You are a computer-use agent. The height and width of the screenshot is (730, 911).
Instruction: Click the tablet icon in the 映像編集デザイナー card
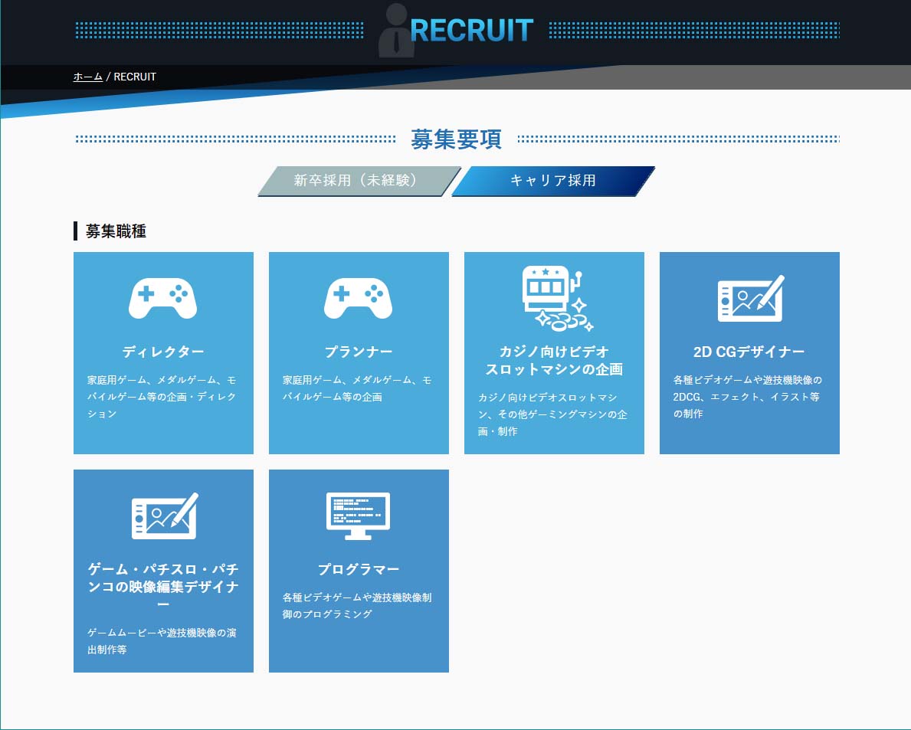tap(164, 516)
